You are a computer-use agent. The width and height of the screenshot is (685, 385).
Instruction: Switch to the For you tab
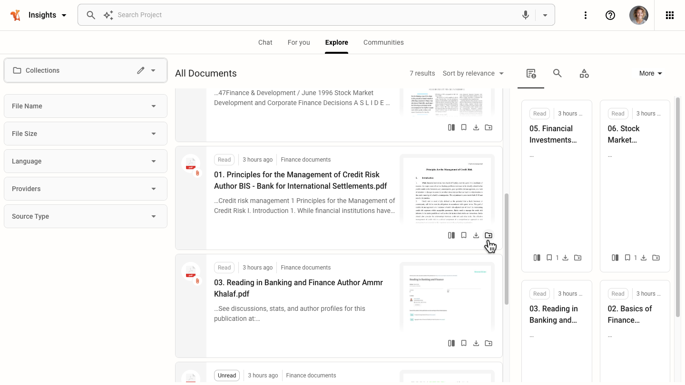(x=299, y=42)
